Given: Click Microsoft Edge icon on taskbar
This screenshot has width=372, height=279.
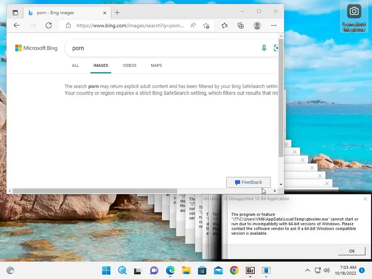Looking at the screenshot, I should tap(170, 270).
